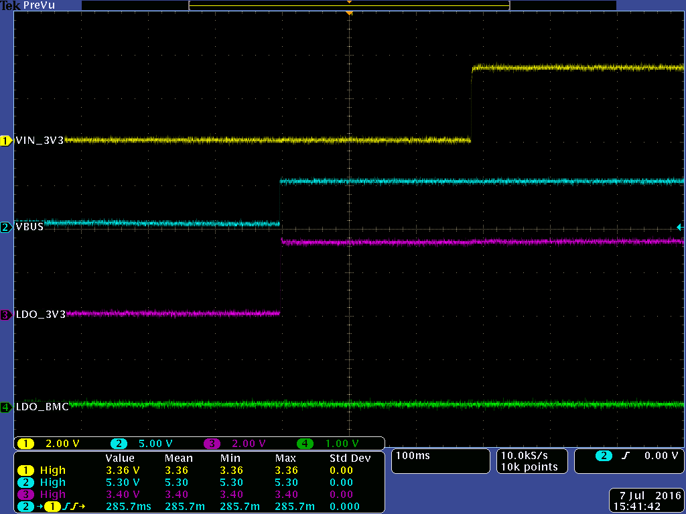Click the magenta LDO_3V3 rising edge

(x=281, y=278)
